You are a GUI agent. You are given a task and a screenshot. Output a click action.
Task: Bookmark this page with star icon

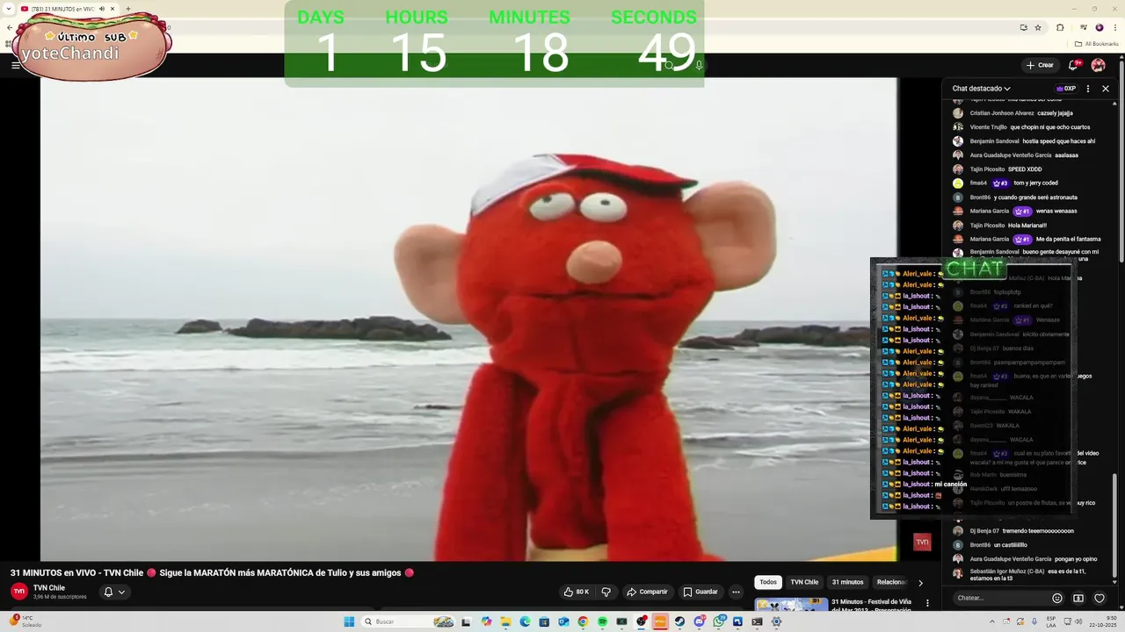point(1038,27)
